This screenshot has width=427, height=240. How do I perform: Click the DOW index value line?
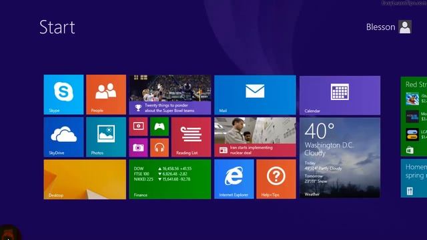pyautogui.click(x=163, y=169)
